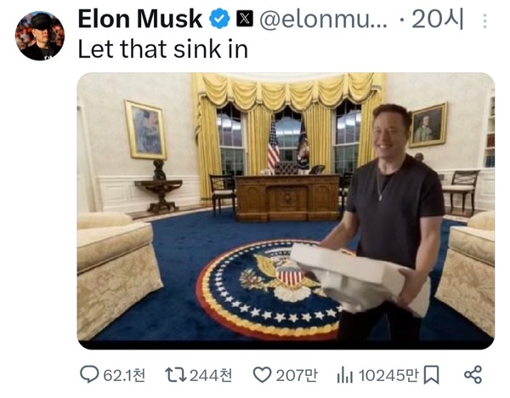This screenshot has height=398, width=510.
Task: Click the 207만 likes count
Action: click(x=297, y=375)
